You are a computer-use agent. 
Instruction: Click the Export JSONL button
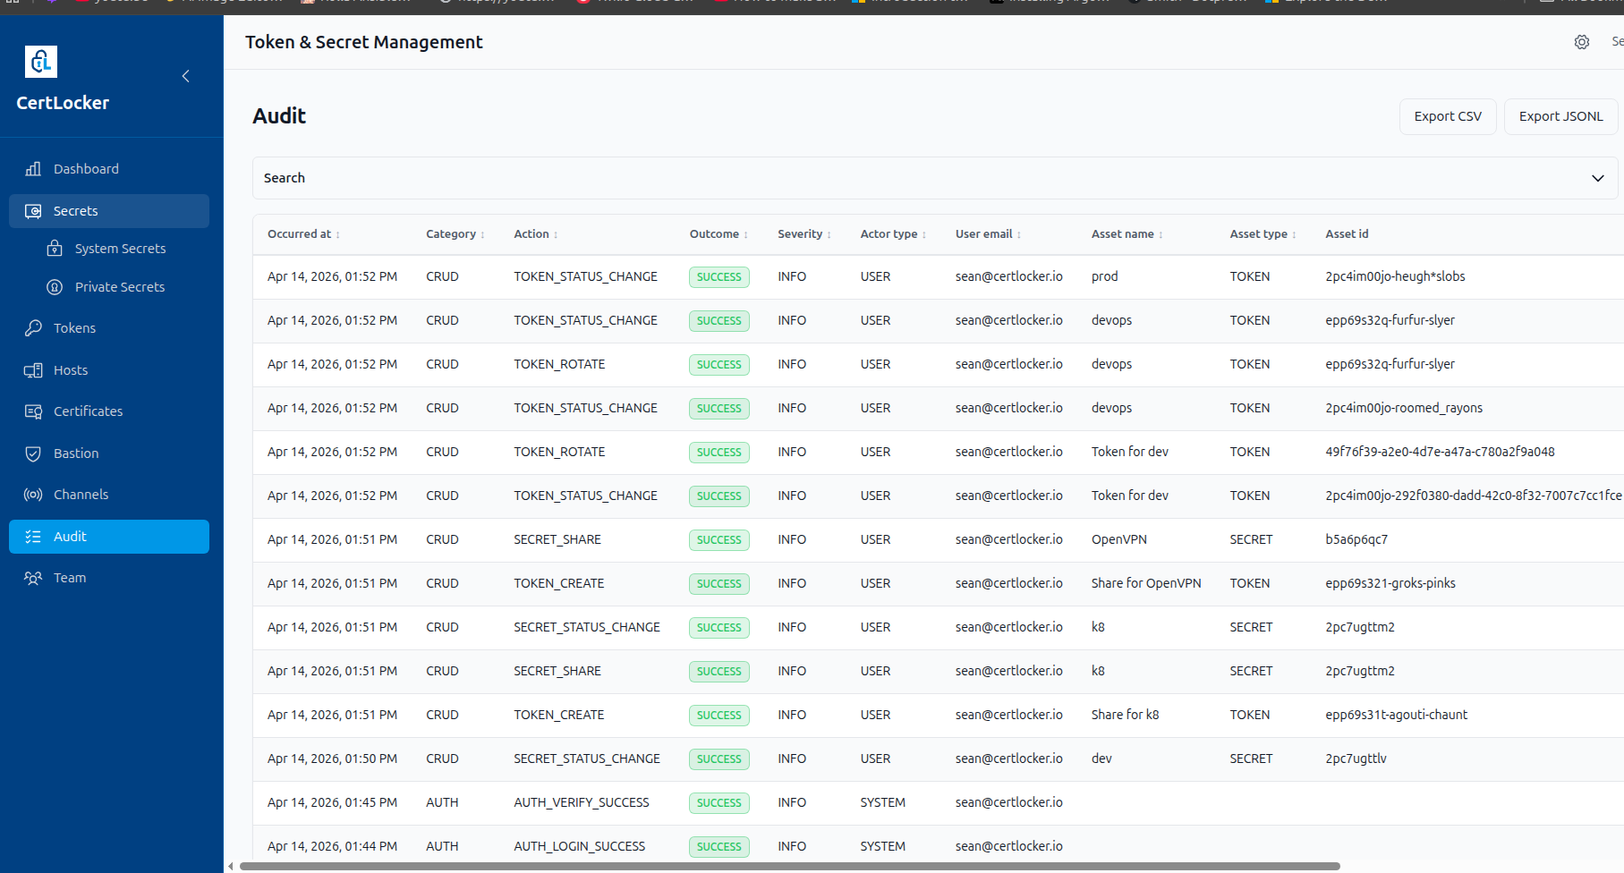[x=1560, y=116]
